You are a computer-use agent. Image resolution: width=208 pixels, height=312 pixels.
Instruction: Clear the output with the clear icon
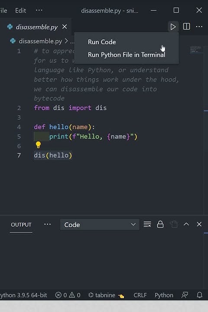pyautogui.click(x=147, y=224)
